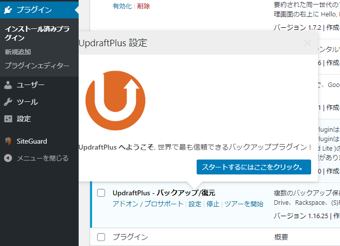340x246 pixels.
Task: Open the プラグイン menu
Action: [x=39, y=10]
